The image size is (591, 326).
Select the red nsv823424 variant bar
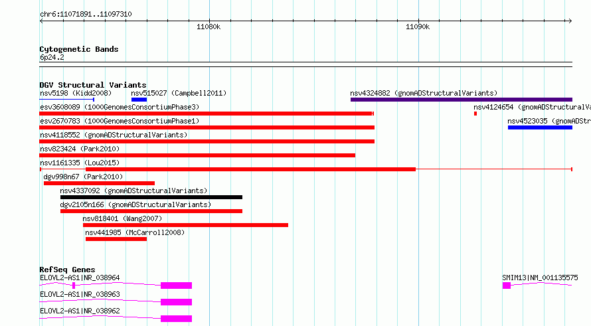pyautogui.click(x=197, y=155)
